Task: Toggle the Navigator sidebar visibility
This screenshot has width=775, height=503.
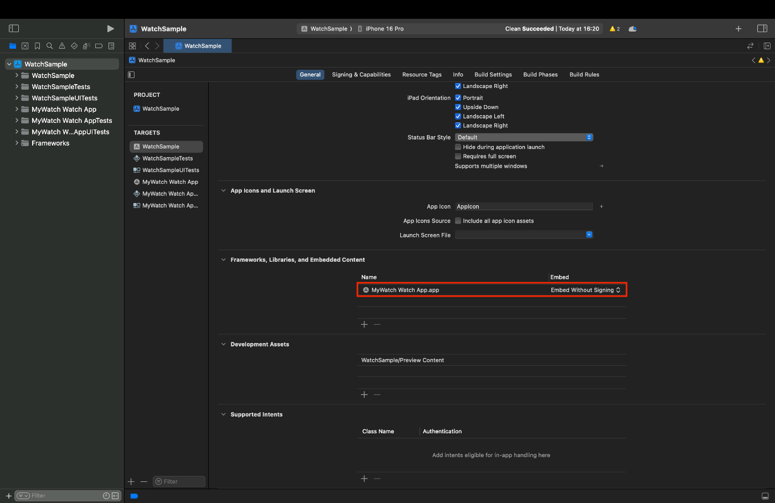Action: coord(14,28)
